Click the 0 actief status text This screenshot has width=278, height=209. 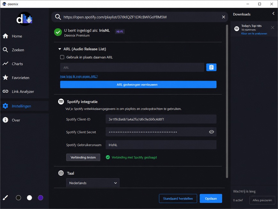coord(238,200)
